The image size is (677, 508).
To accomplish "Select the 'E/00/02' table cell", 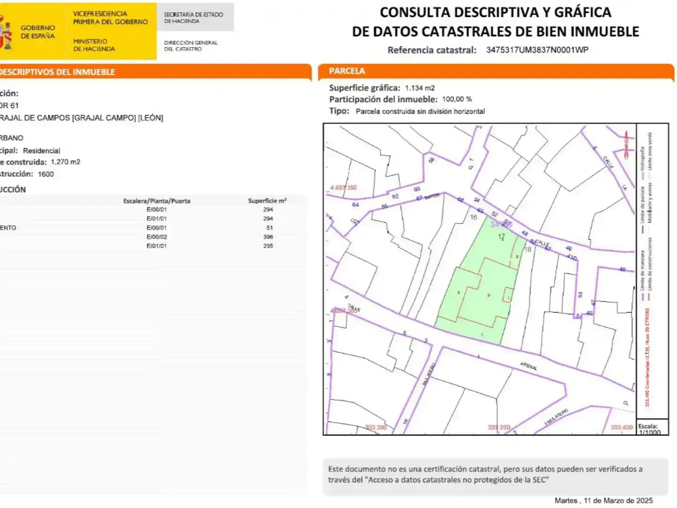I will (x=157, y=237).
